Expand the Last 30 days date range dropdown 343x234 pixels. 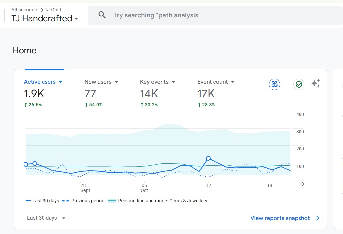pyautogui.click(x=46, y=218)
